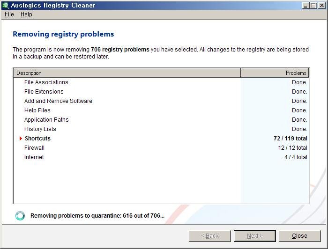Image resolution: width=328 pixels, height=249 pixels.
Task: Click the Back button
Action: [210, 236]
